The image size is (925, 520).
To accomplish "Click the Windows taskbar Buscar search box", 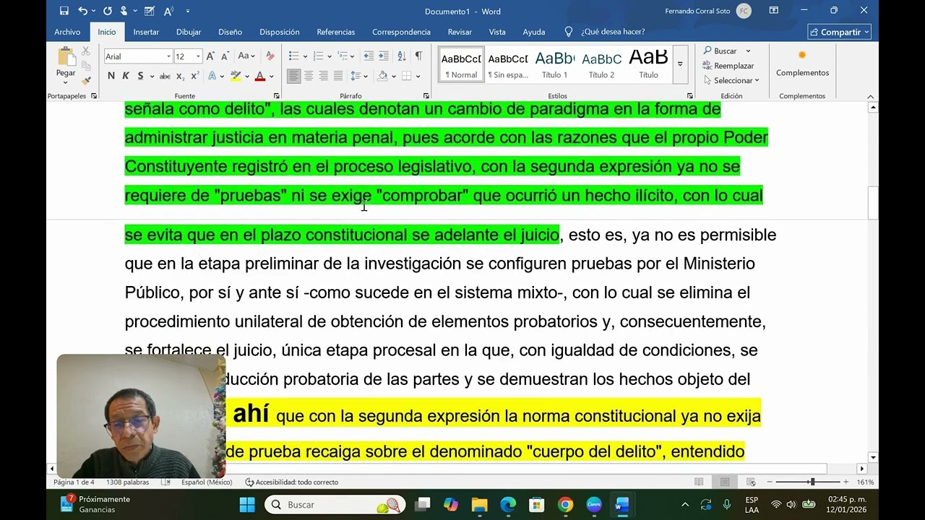I will tap(335, 505).
